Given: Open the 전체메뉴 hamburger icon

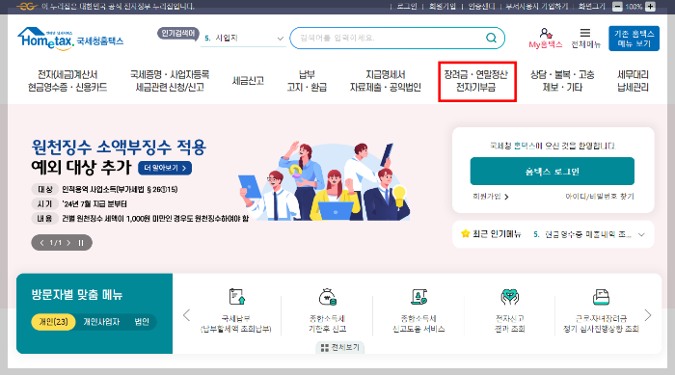Looking at the screenshot, I should click(x=585, y=33).
